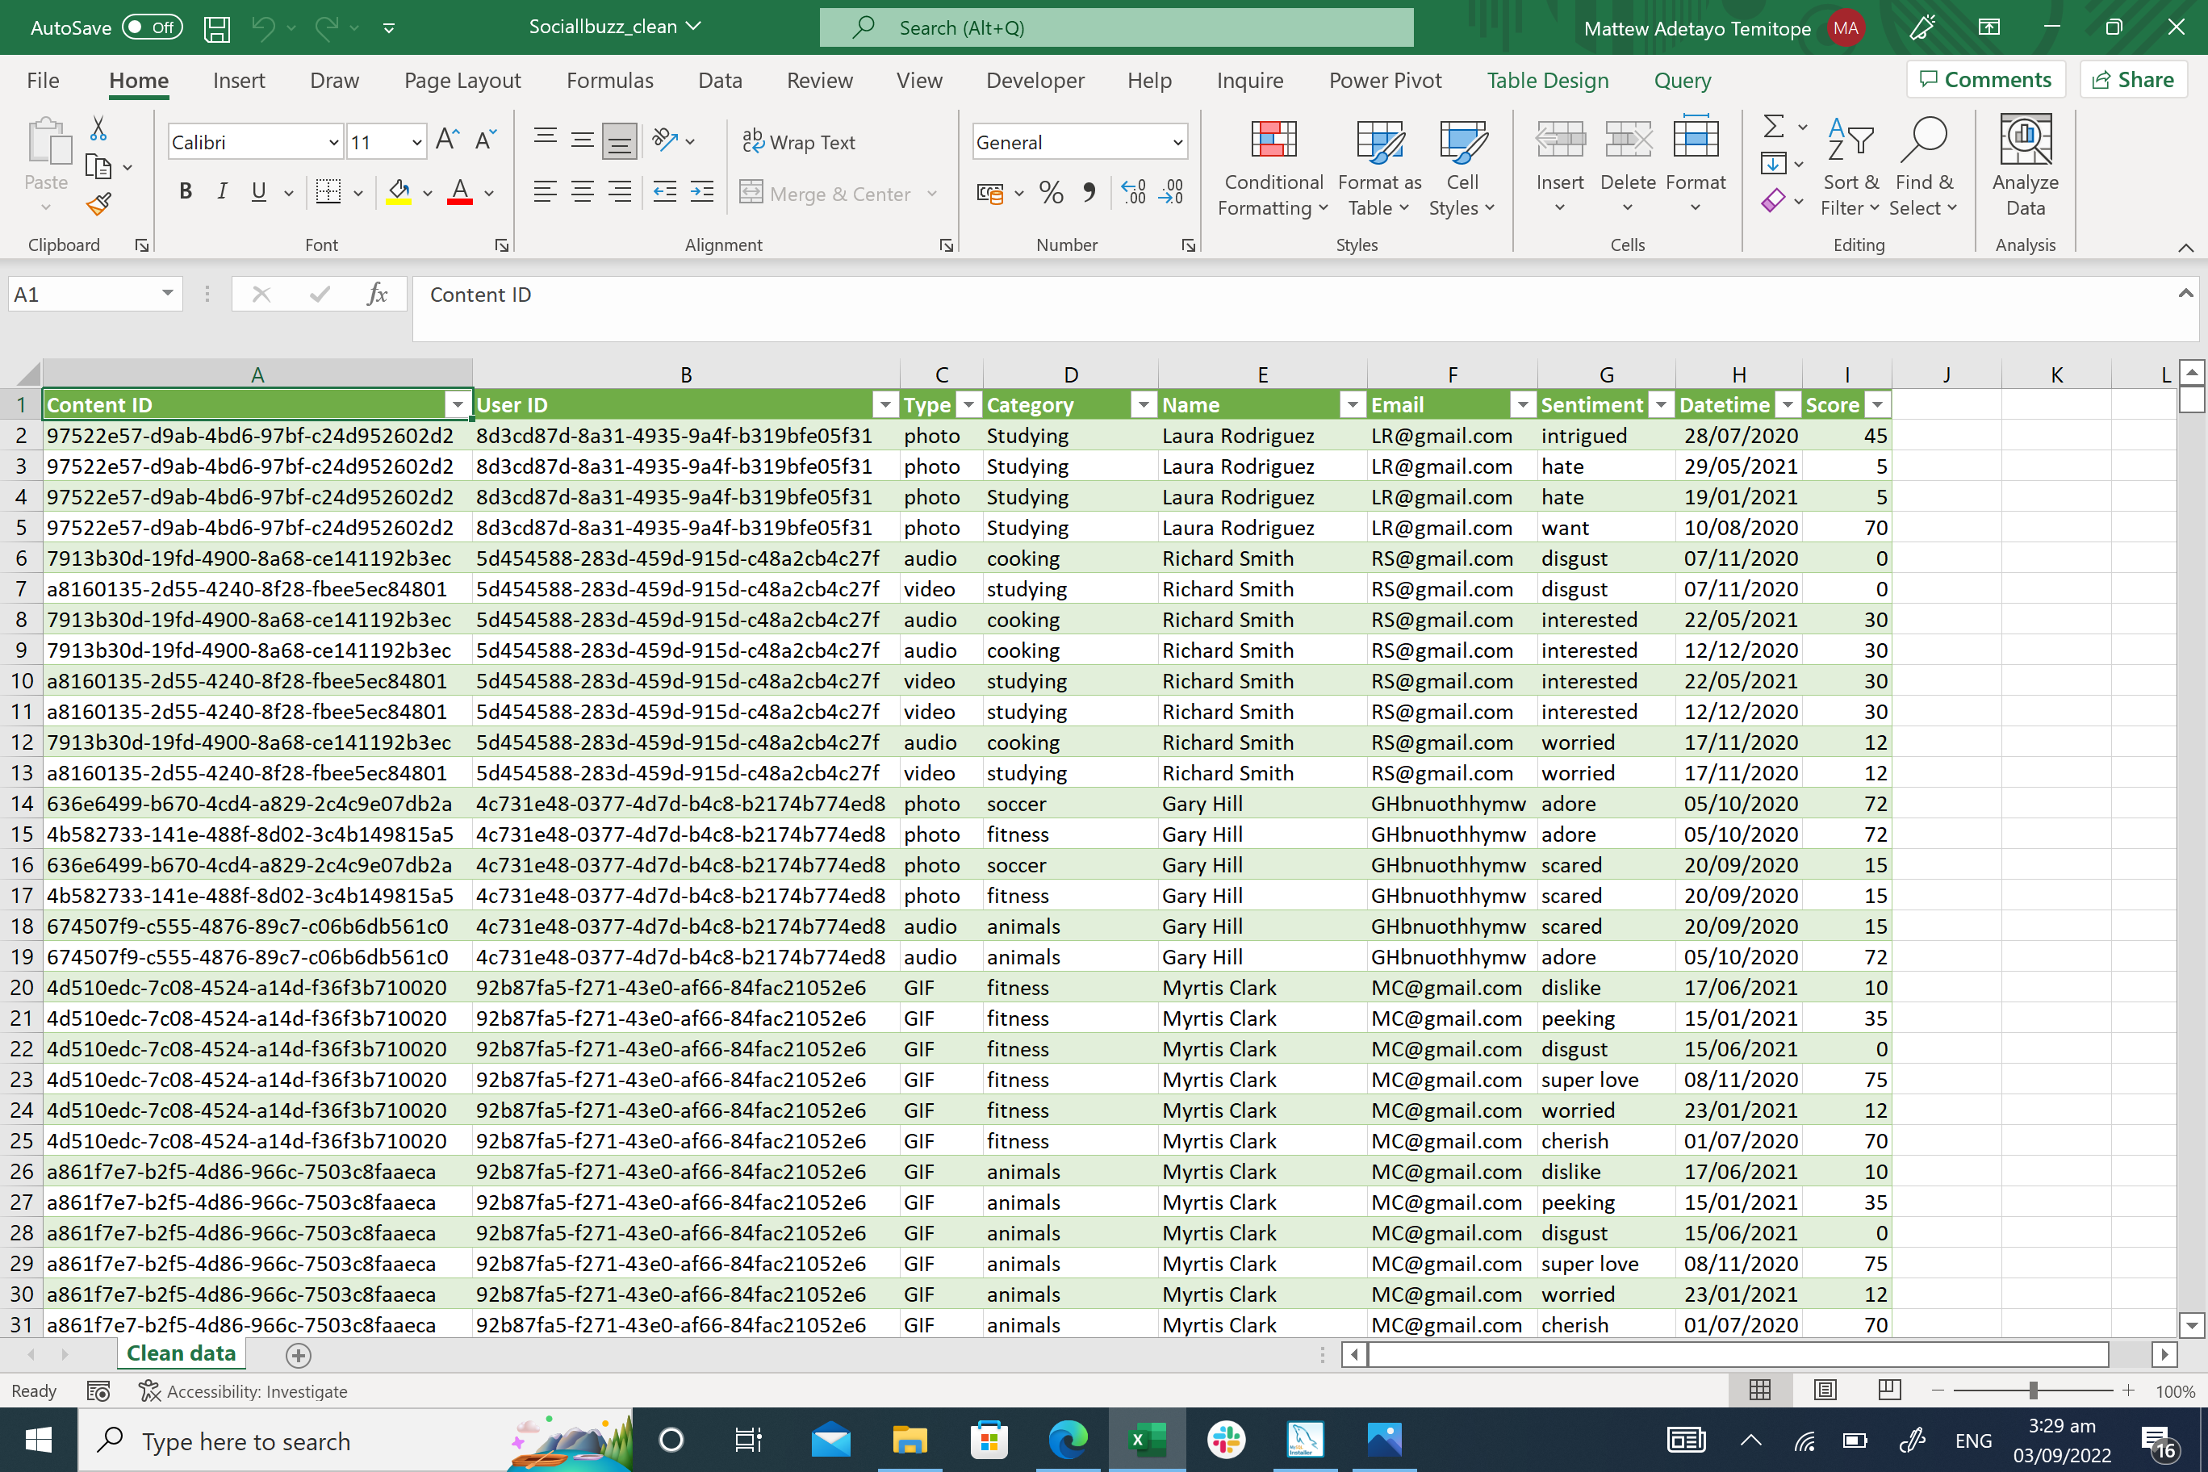2208x1472 pixels.
Task: Toggle Normal view in status bar
Action: pos(1760,1390)
